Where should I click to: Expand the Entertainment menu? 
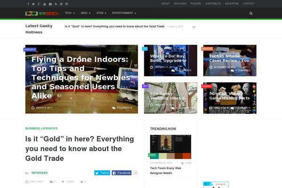(124, 13)
